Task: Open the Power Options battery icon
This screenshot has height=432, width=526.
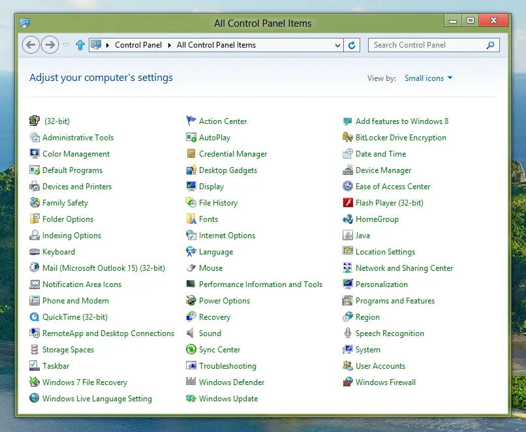Action: [x=191, y=301]
